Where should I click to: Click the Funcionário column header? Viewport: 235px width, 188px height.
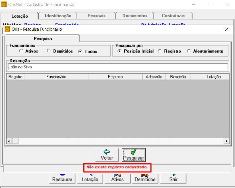pyautogui.click(x=56, y=77)
